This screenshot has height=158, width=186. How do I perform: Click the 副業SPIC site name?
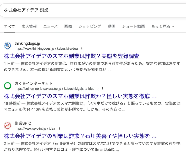coord(23,123)
